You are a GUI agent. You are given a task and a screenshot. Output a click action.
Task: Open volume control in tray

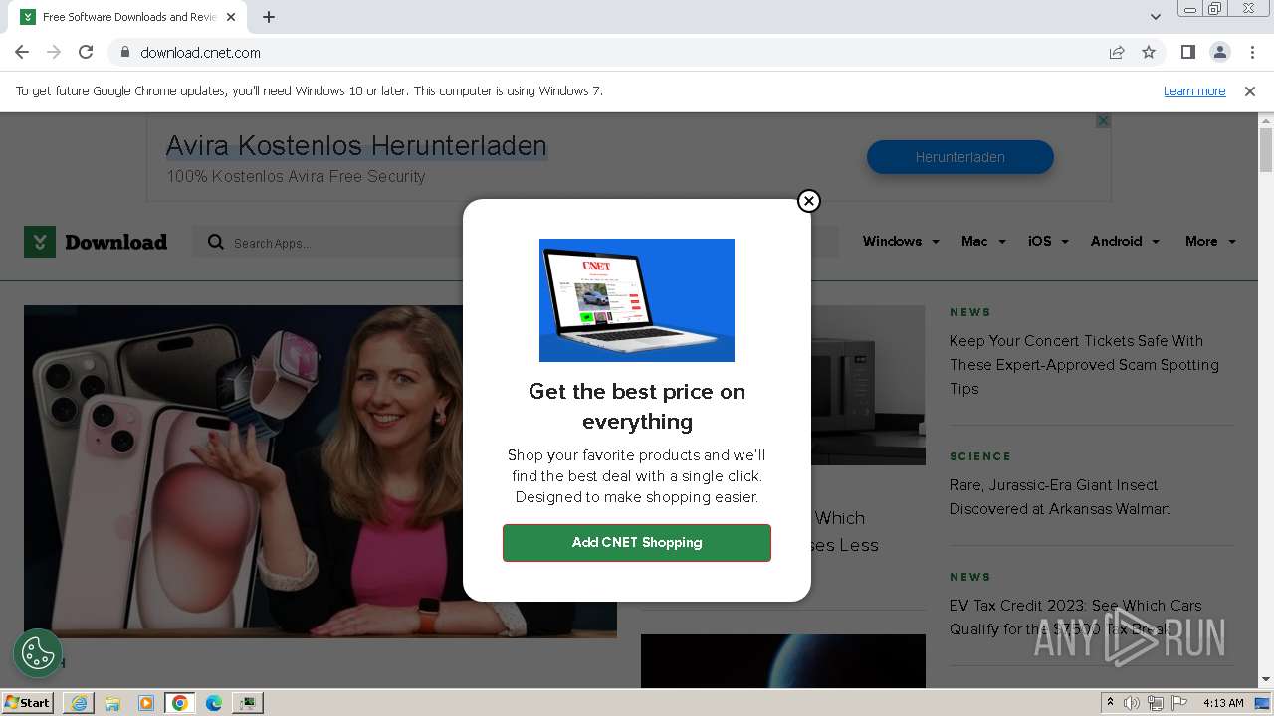click(x=1132, y=703)
